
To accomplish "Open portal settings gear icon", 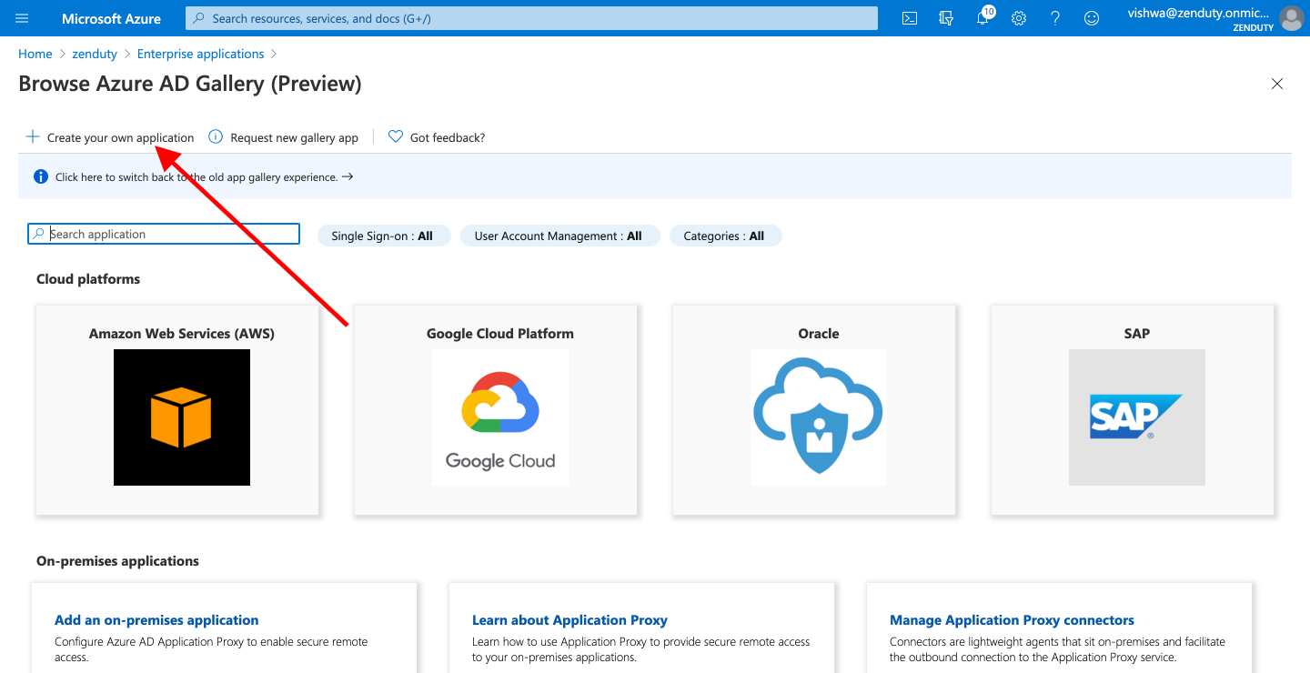I will [1019, 18].
